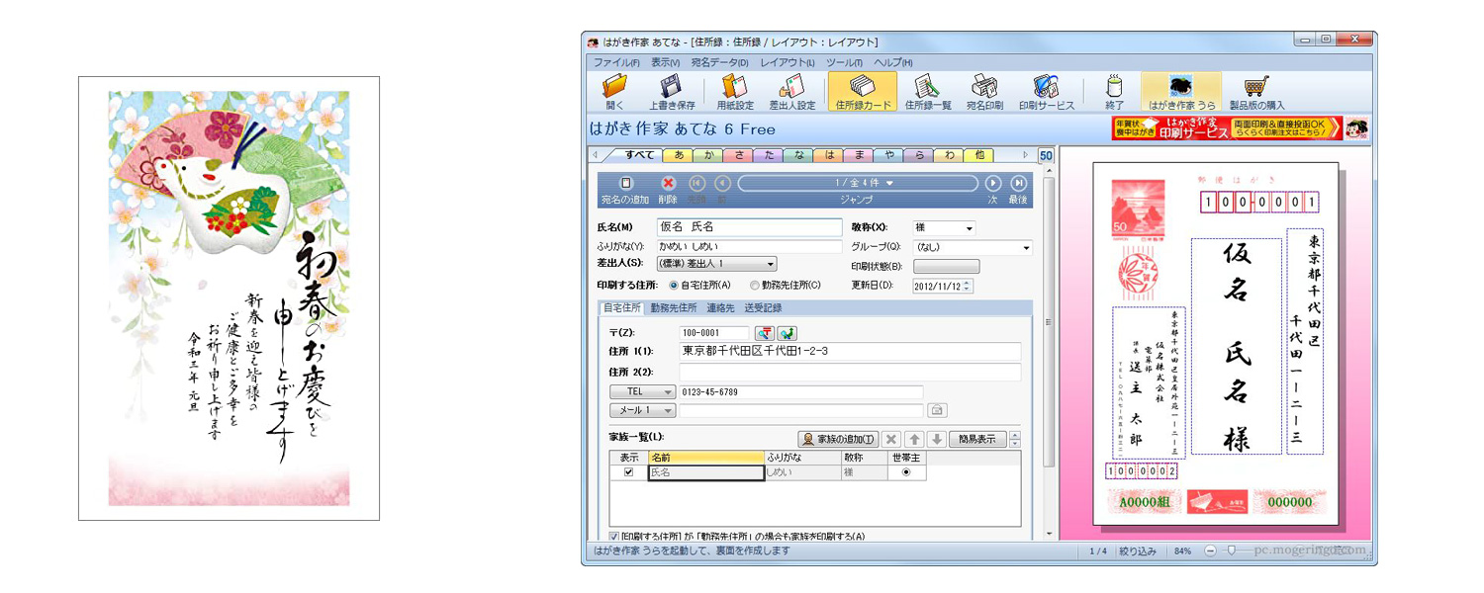Screen dimensions: 1484x593
Task: Select the 他 index tab
Action: pyautogui.click(x=979, y=155)
